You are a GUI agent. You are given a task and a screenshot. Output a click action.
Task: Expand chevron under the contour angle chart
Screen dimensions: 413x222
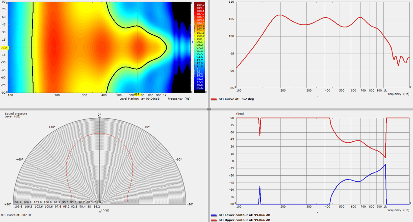[317, 212]
